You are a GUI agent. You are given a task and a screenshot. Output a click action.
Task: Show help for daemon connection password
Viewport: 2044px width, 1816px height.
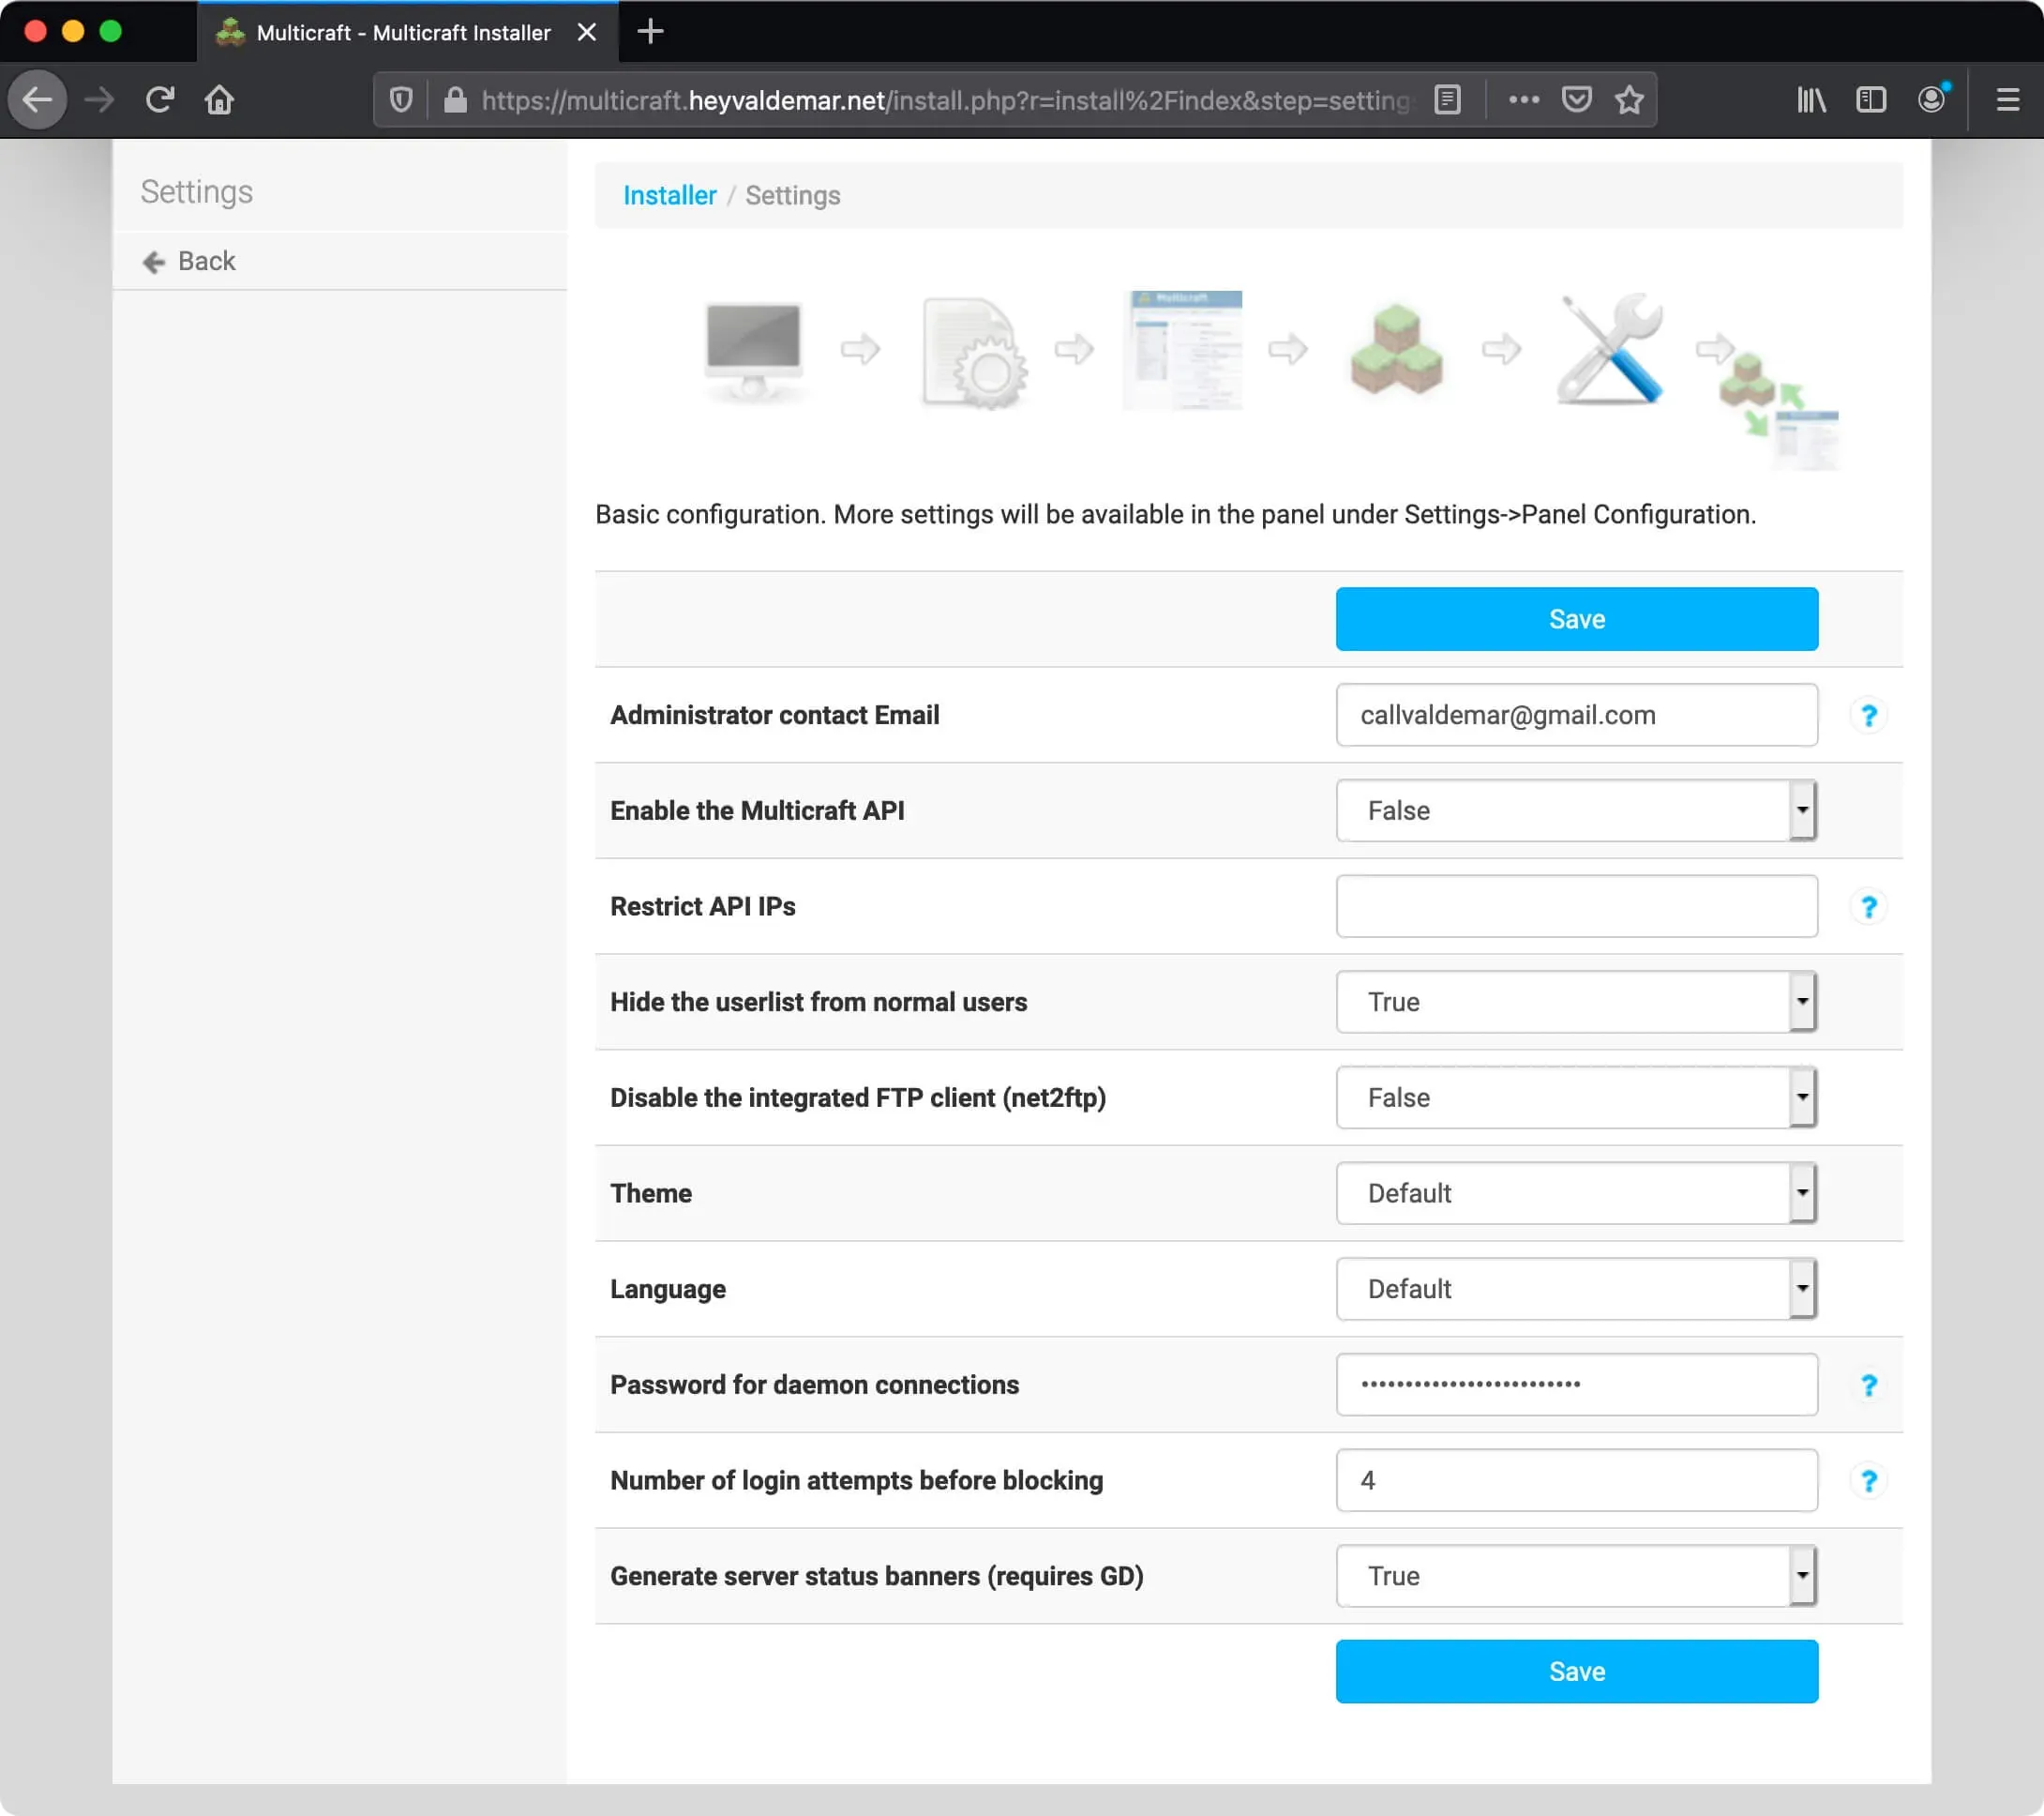click(x=1868, y=1385)
